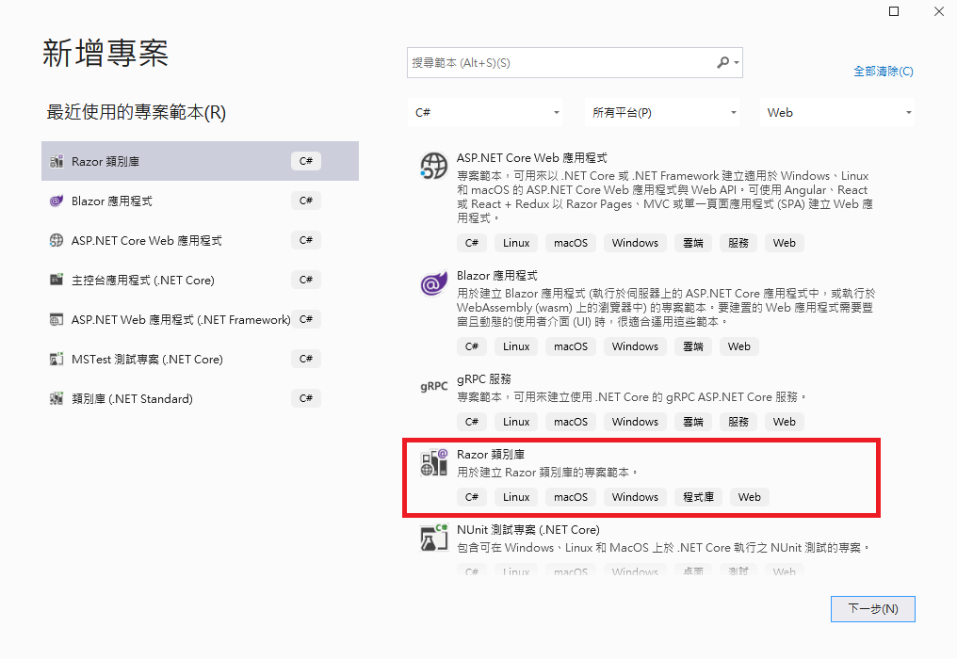
Task: Click C# tag on Blazor 應用程式 recent row
Action: [x=306, y=201]
